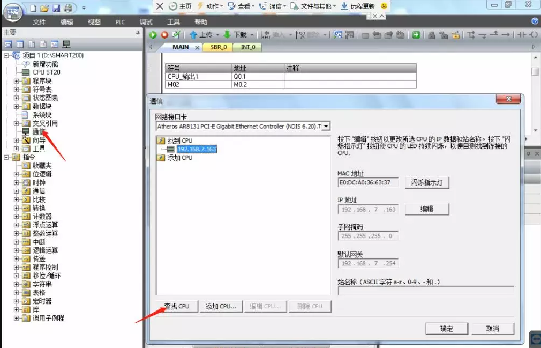This screenshot has width=541, height=348.
Task: Collapse the 指令 instruction tree node
Action: [x=6, y=157]
